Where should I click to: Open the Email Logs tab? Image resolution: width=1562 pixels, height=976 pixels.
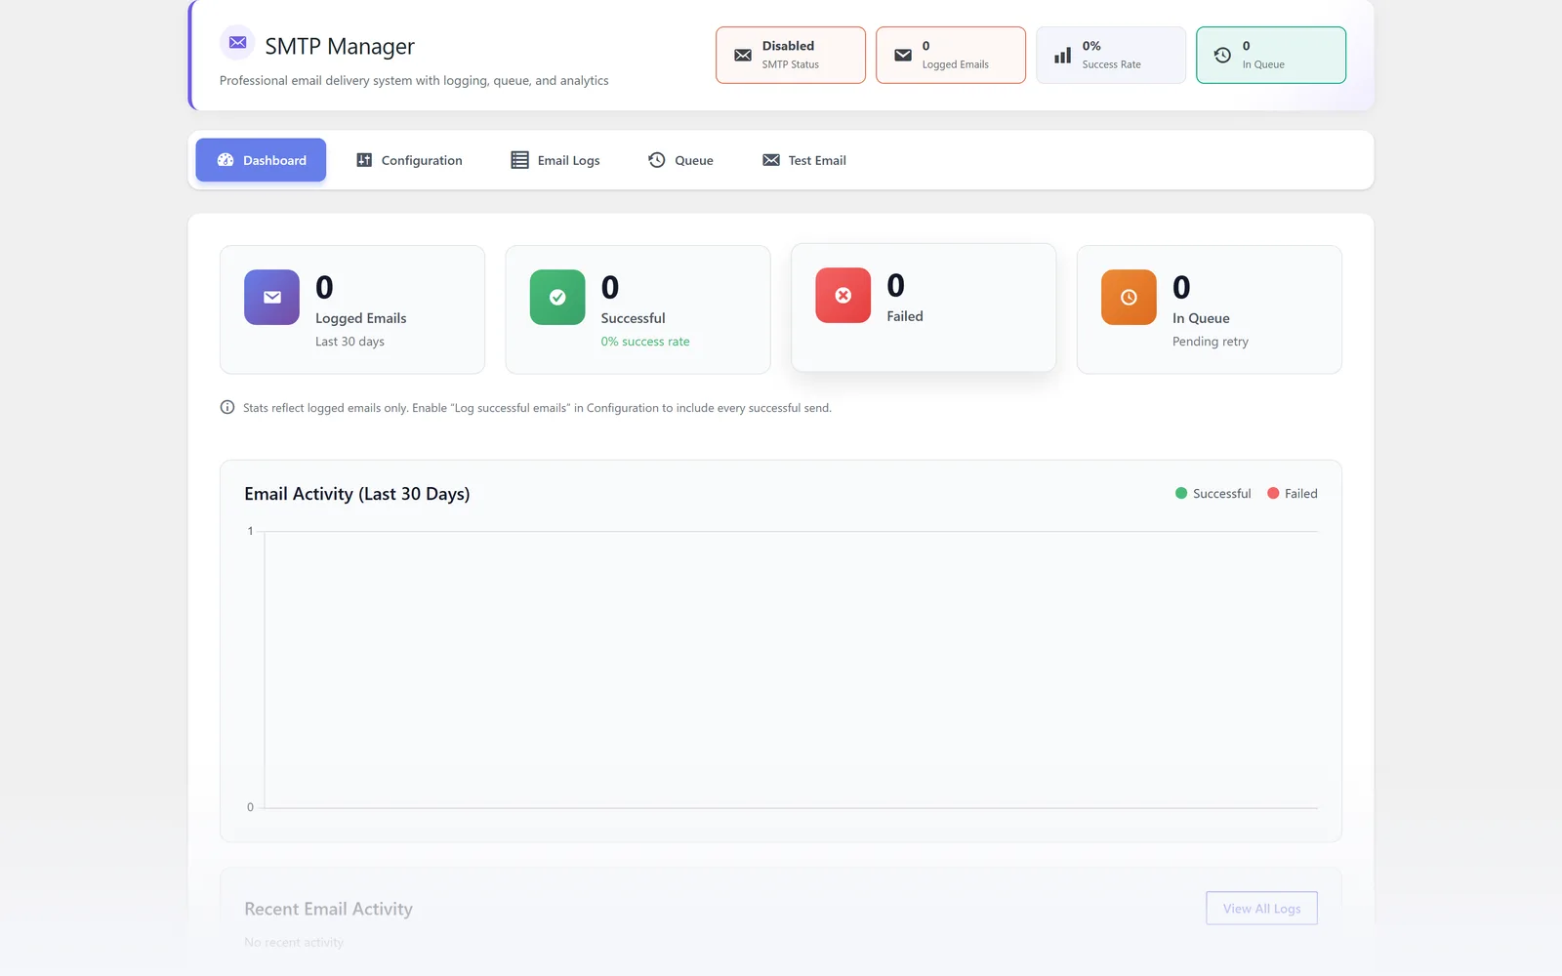point(555,160)
